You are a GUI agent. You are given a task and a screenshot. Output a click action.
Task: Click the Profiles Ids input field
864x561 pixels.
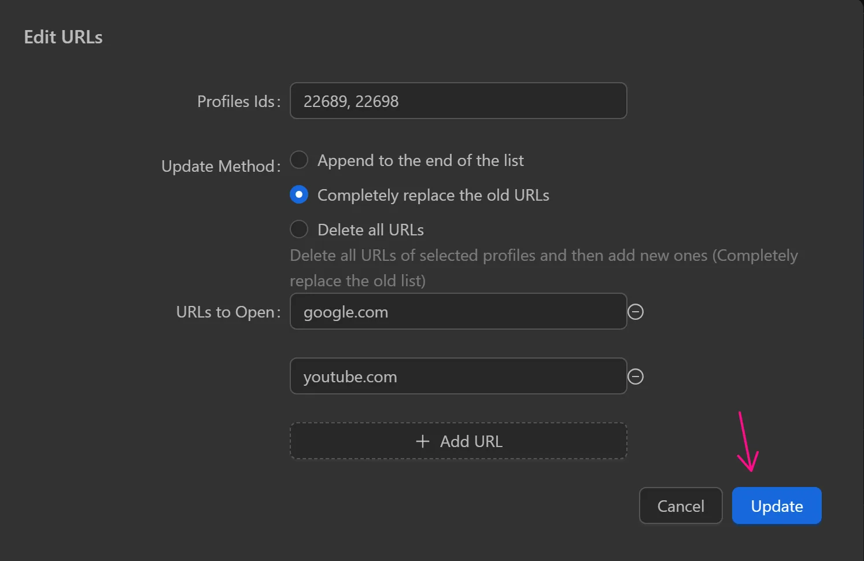point(458,101)
